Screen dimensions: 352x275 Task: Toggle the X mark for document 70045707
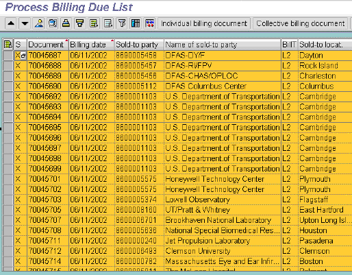[x=18, y=220]
